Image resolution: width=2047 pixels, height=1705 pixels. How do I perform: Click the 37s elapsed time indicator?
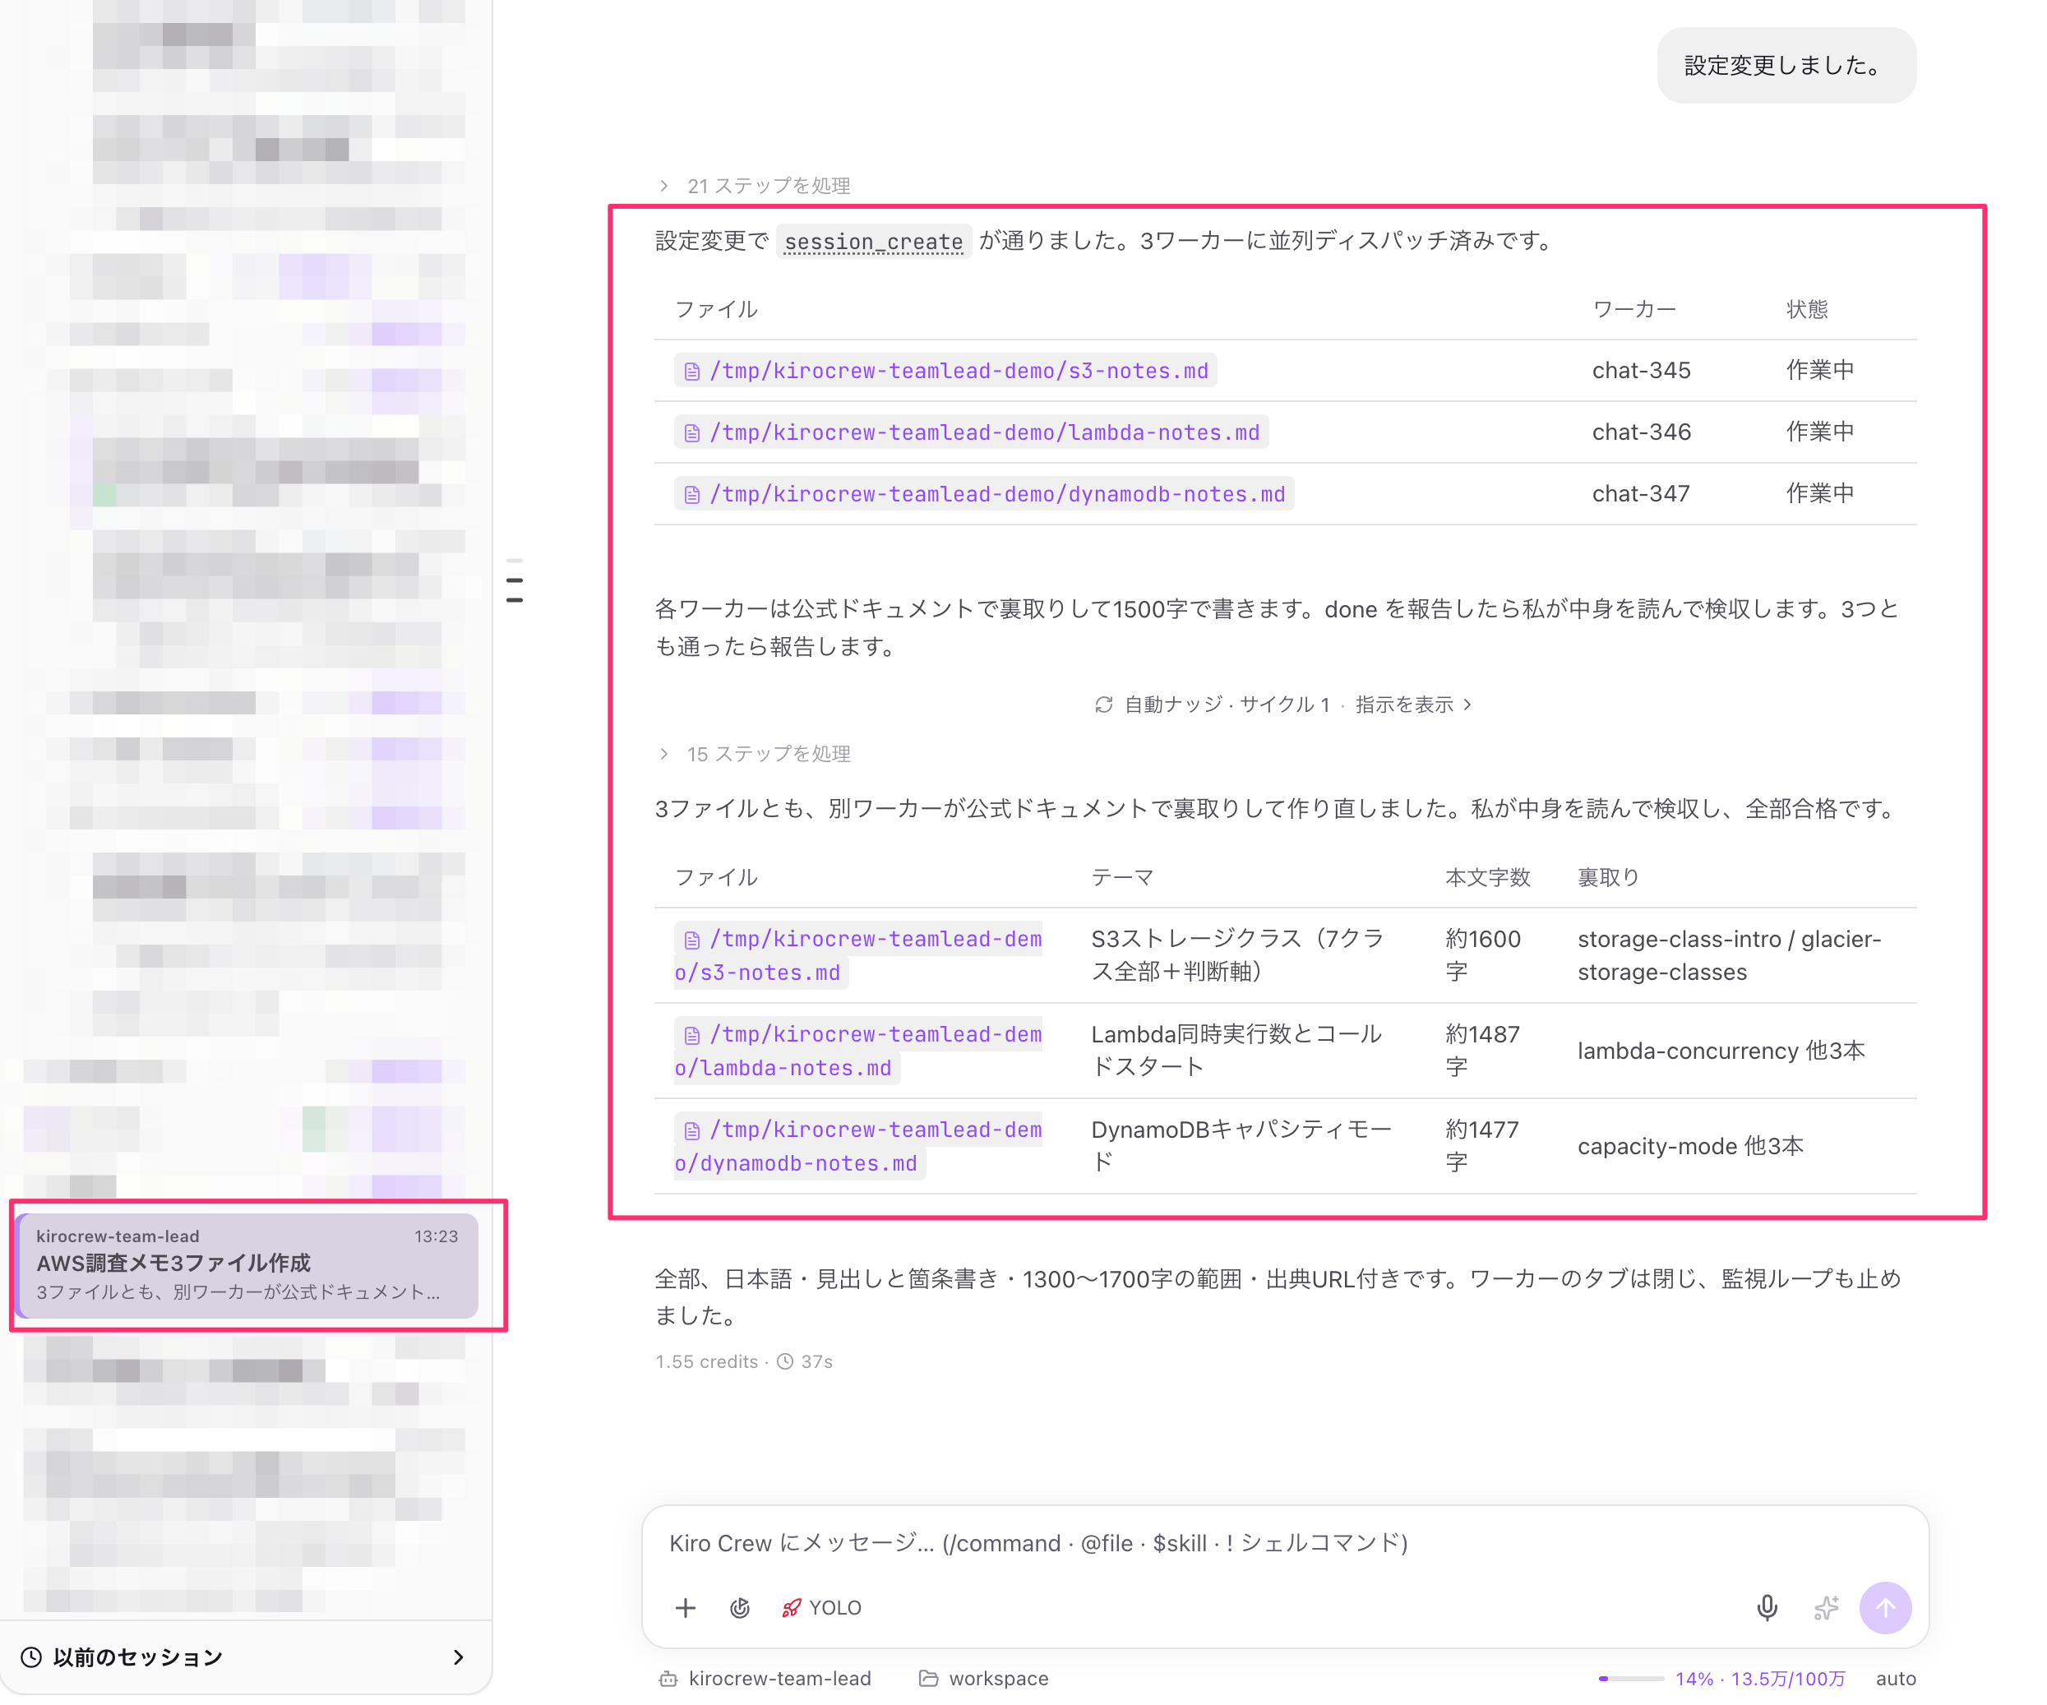(x=805, y=1361)
